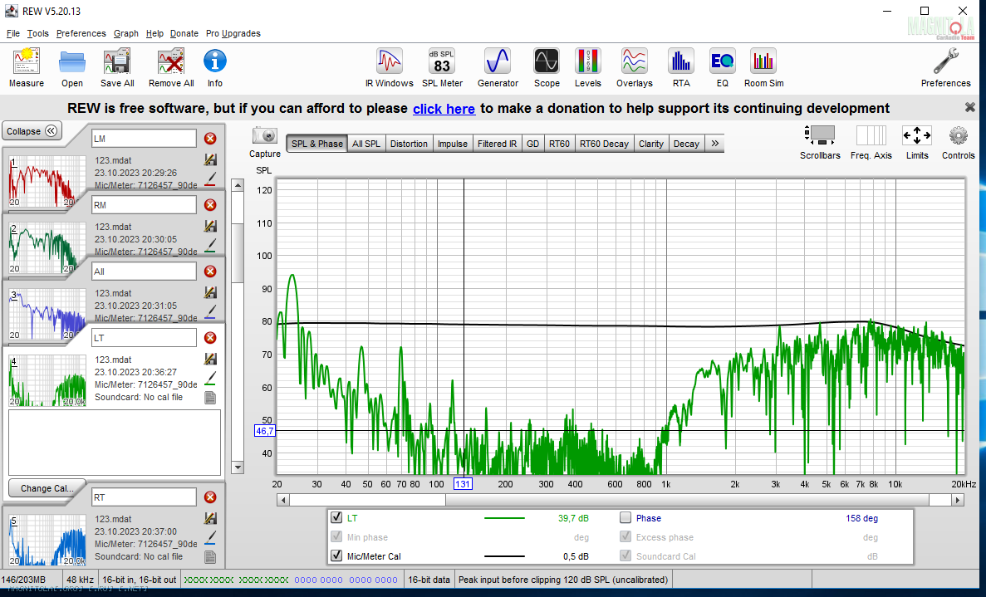
Task: Open the EQ window
Action: pyautogui.click(x=722, y=61)
